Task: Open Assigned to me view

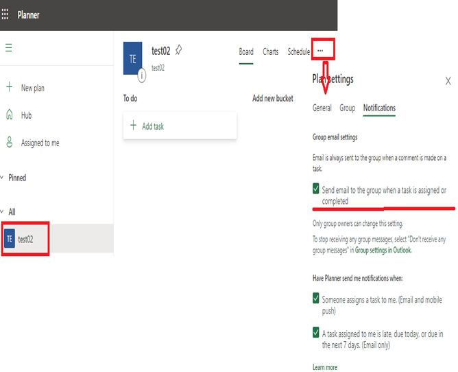Action: [x=40, y=143]
